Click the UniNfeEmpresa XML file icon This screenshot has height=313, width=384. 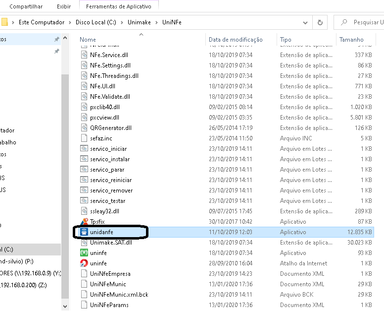[84, 273]
